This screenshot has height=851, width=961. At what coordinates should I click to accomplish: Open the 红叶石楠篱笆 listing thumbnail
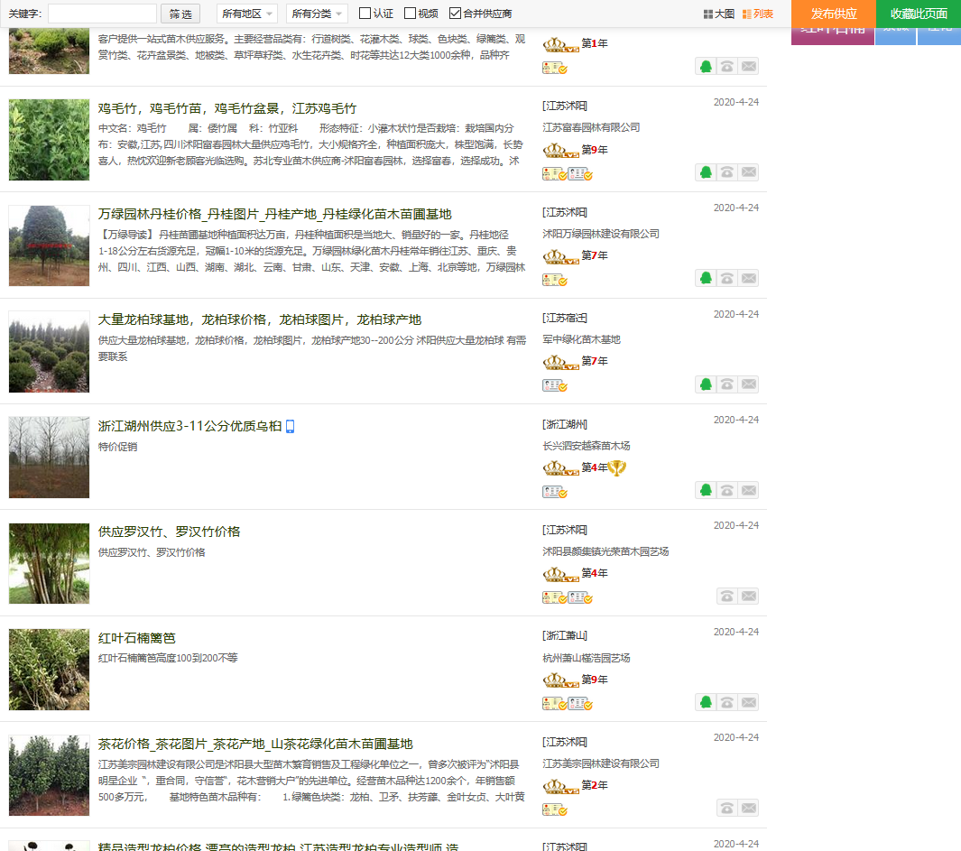[x=49, y=670]
